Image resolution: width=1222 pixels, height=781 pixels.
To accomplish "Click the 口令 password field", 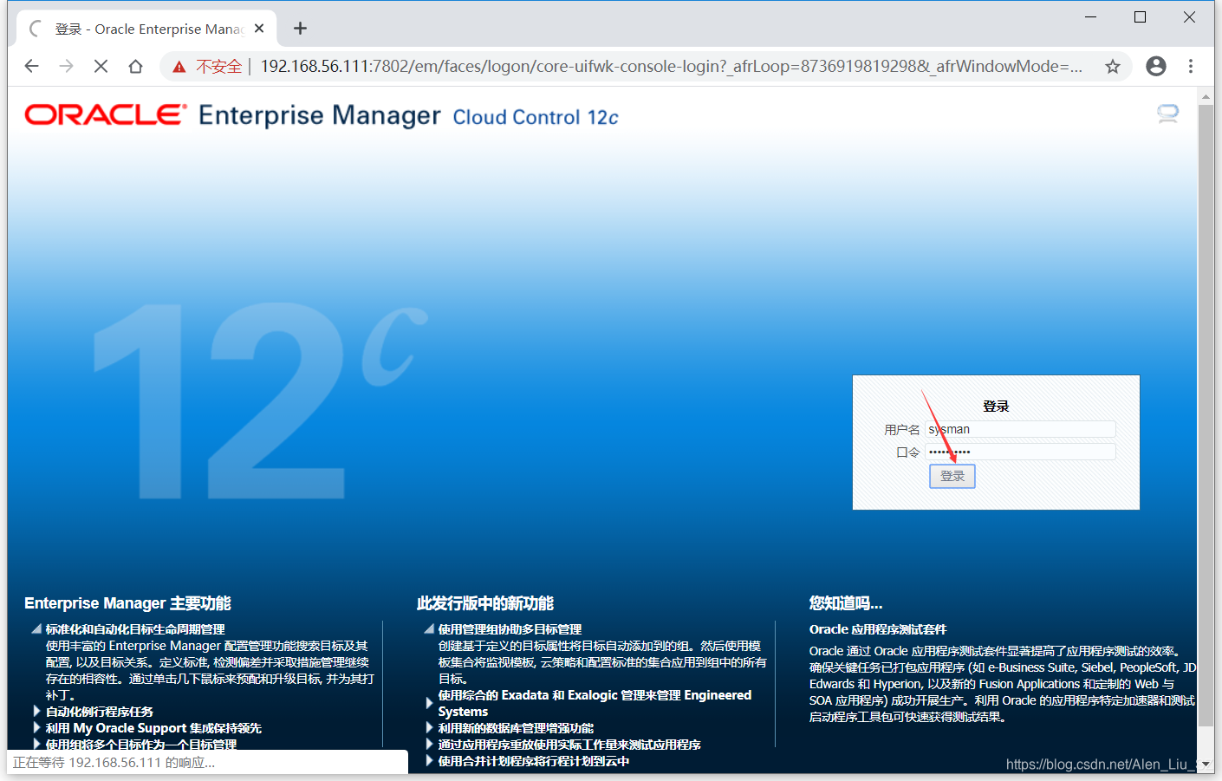I will 1020,452.
